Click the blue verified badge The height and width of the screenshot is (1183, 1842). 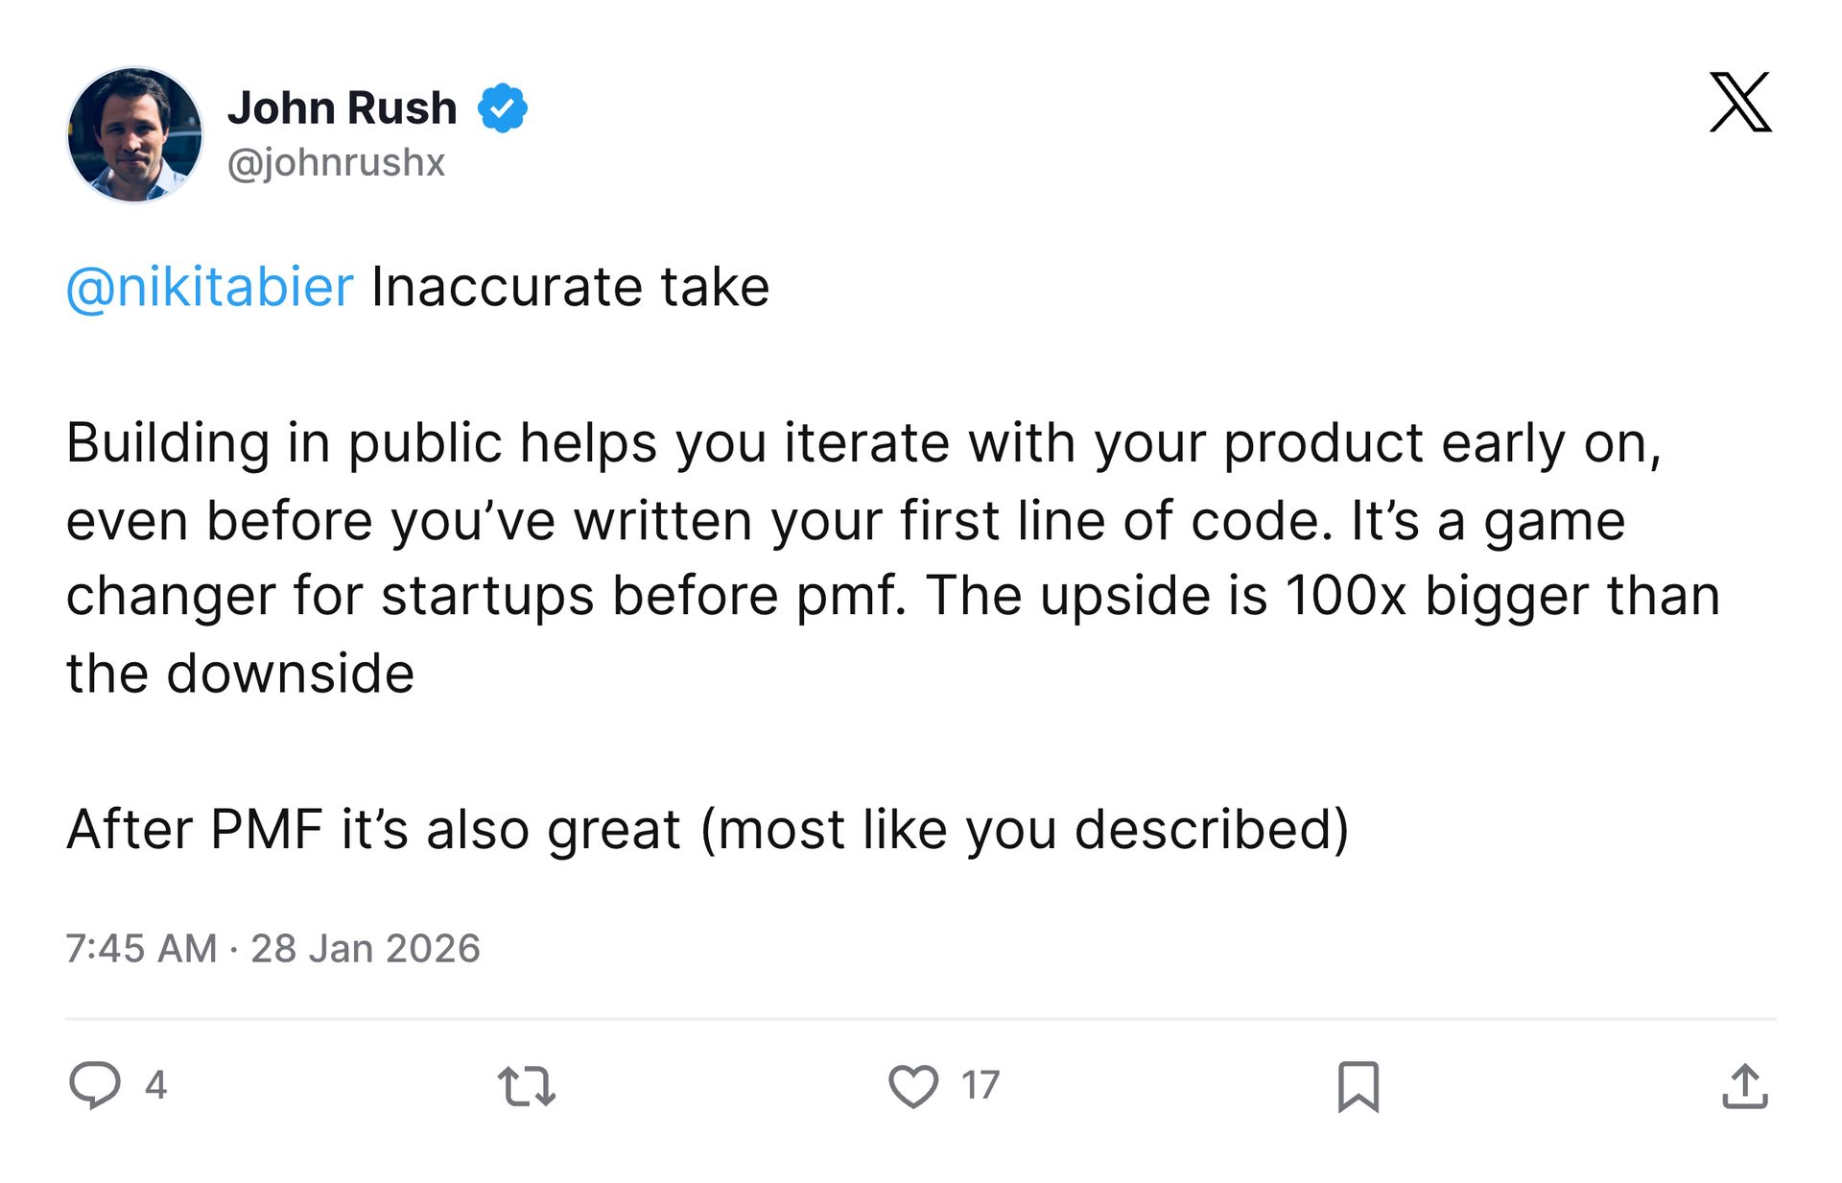503,107
